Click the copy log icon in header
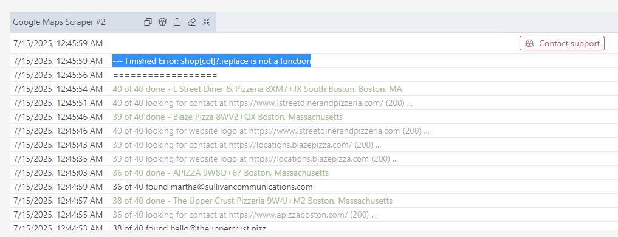Screen dimensions: 618x237 (x=148, y=22)
